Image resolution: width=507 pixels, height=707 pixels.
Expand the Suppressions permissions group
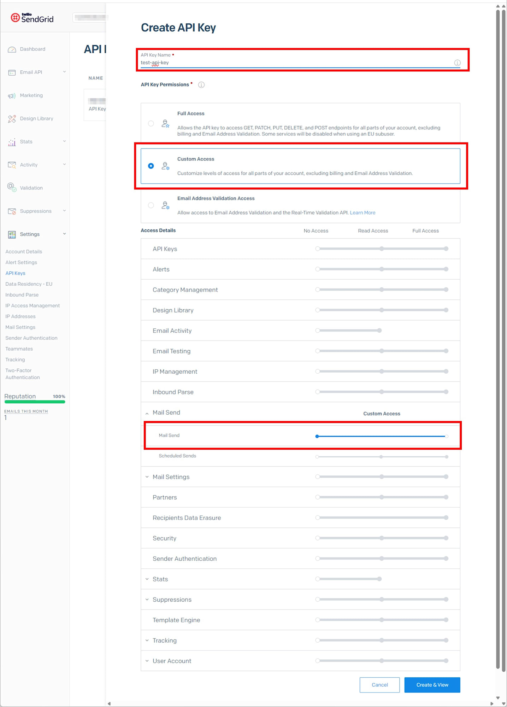(x=147, y=600)
